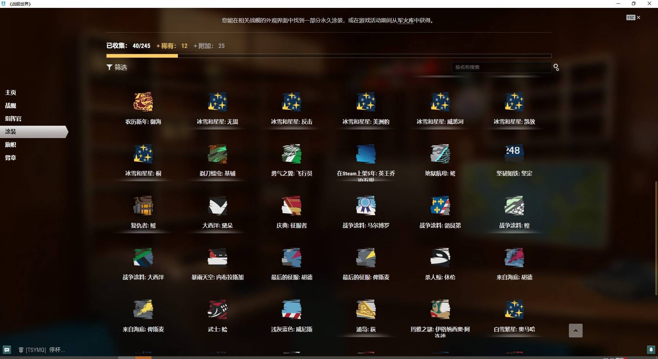Image resolution: width=658 pixels, height=359 pixels.
Task: Select the 浦岛: 荻 camouflage icon
Action: point(366,309)
